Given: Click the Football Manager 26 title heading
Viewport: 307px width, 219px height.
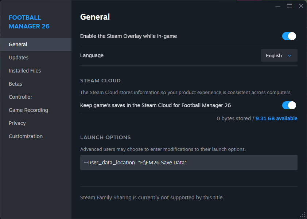Looking at the screenshot, I should click(29, 22).
